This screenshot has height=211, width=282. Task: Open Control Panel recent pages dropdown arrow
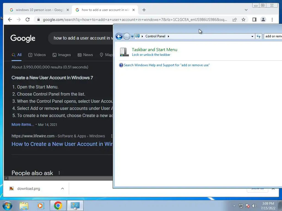(132, 37)
